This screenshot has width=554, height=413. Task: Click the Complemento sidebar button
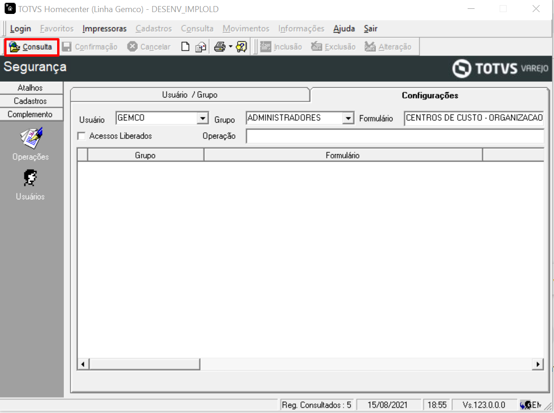tap(32, 114)
